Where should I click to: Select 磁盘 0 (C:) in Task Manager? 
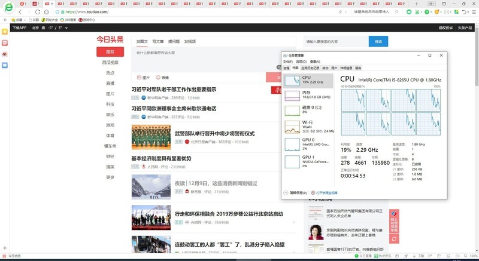308,110
